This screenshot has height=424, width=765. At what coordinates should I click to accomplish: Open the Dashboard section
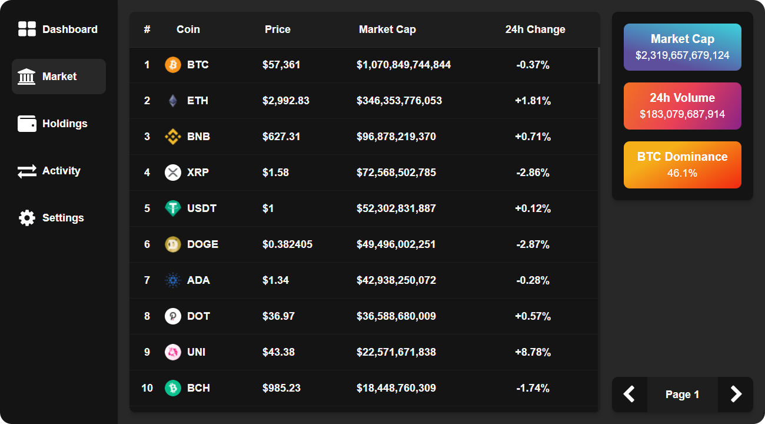click(59, 29)
